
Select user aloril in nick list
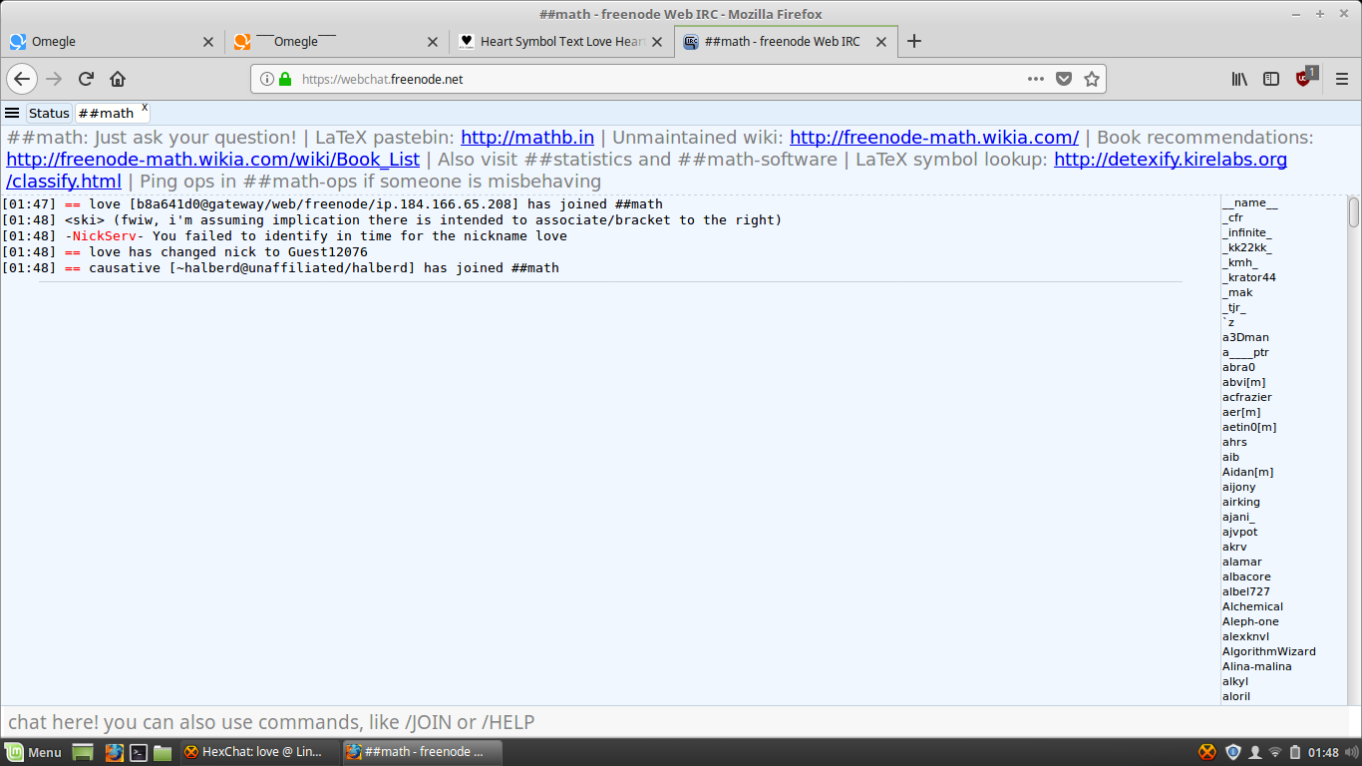1235,696
